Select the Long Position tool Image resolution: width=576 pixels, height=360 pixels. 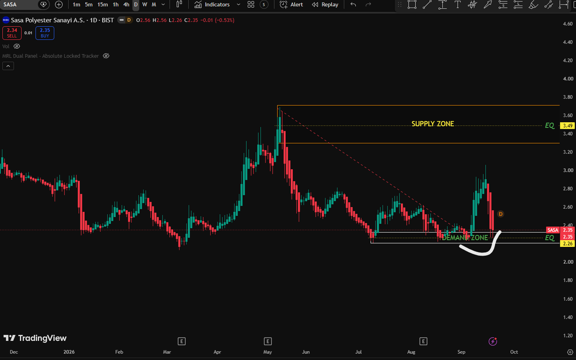(x=519, y=5)
